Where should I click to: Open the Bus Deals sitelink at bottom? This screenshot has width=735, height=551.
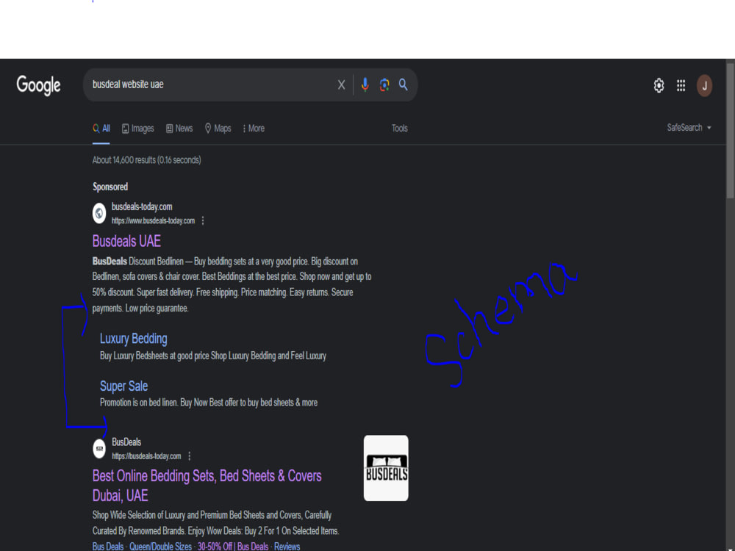tap(108, 547)
